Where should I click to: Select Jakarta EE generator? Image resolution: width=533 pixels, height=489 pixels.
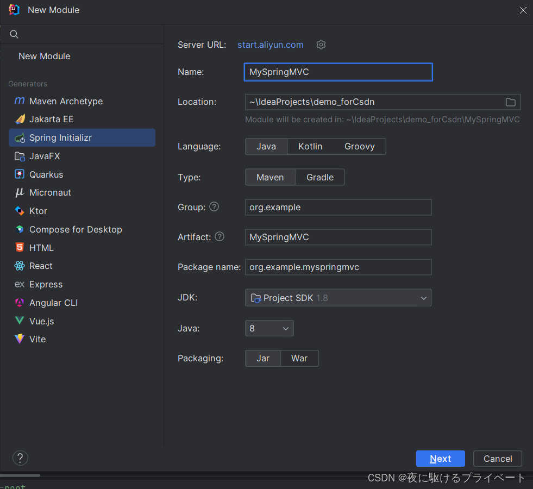point(82,120)
